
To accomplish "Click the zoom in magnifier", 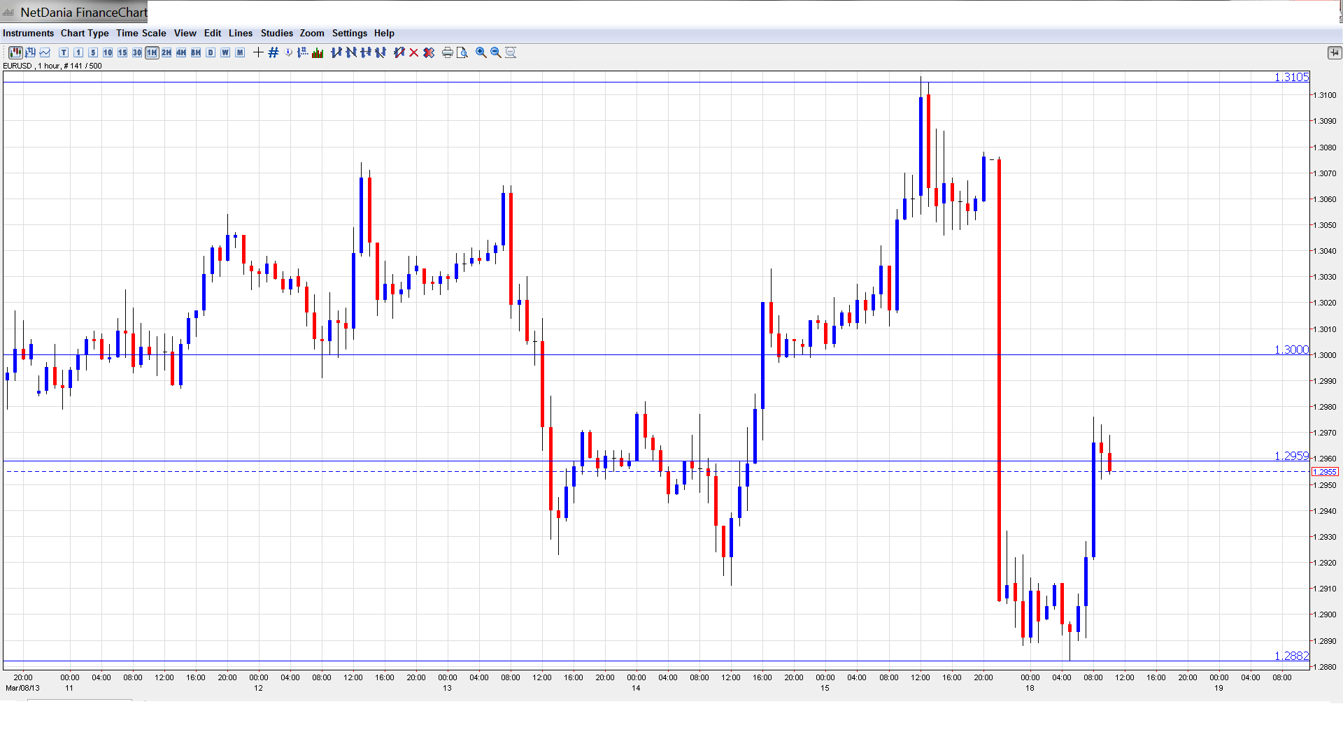I will tap(481, 52).
